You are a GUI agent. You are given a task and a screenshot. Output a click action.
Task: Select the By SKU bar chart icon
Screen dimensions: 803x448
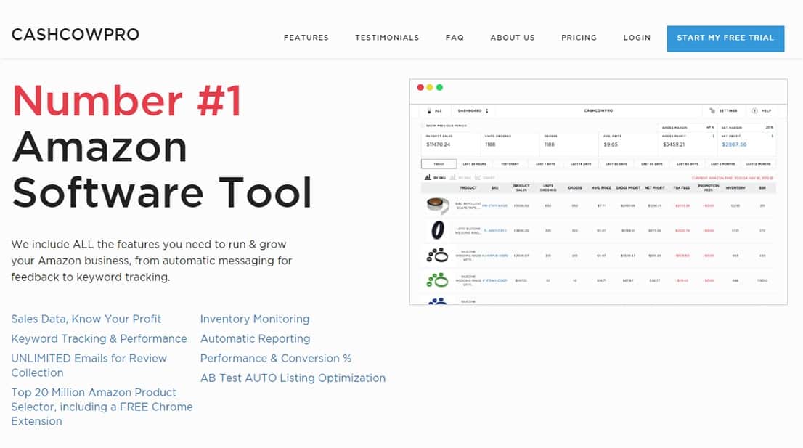426,176
